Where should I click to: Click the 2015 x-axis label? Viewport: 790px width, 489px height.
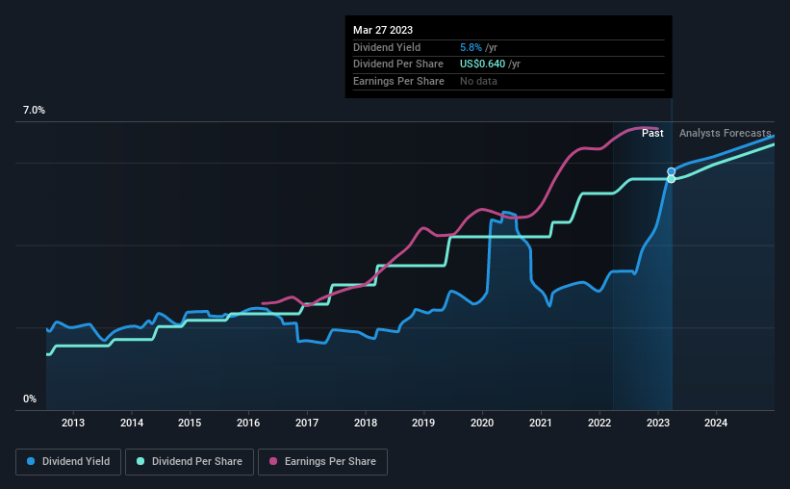coord(190,423)
